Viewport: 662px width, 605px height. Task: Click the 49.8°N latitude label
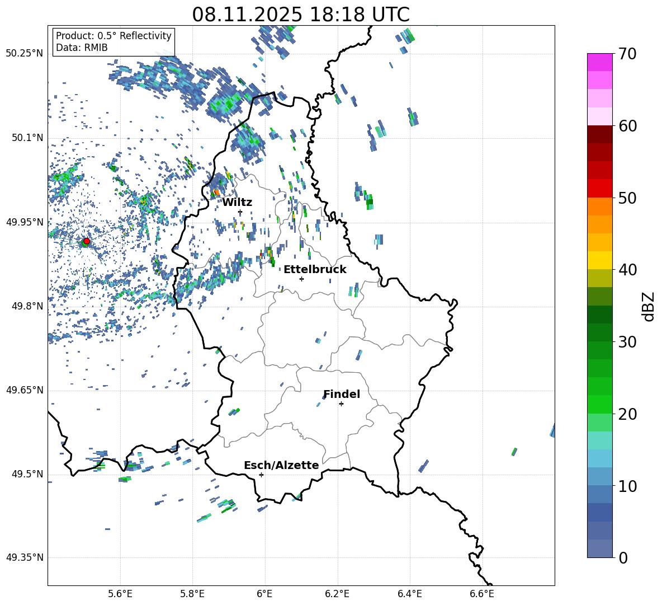27,306
